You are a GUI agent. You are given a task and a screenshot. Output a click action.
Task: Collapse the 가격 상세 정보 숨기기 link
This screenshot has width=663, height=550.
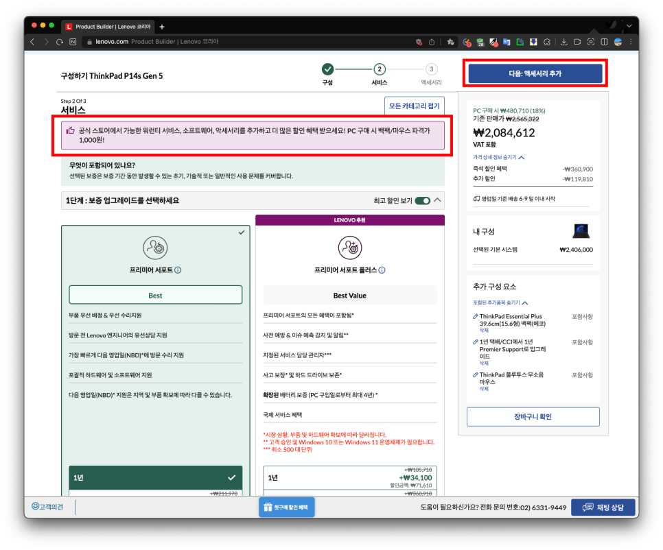tap(498, 157)
